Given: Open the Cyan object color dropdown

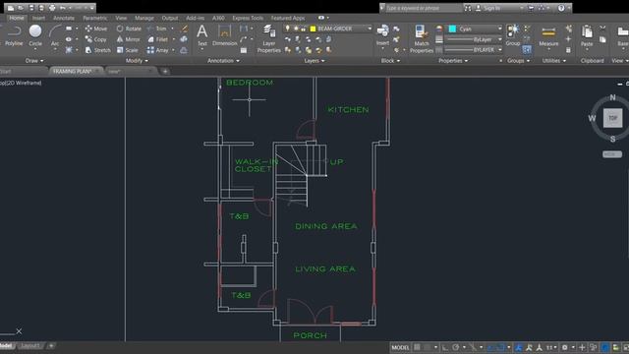Looking at the screenshot, I should coord(500,29).
